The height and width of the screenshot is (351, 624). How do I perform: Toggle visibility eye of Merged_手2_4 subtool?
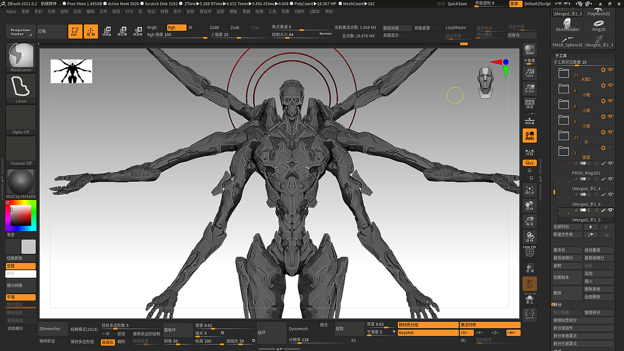(610, 179)
